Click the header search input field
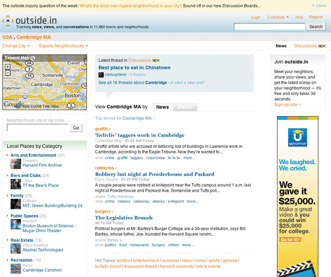This screenshot has height=277, width=331. 269,26
